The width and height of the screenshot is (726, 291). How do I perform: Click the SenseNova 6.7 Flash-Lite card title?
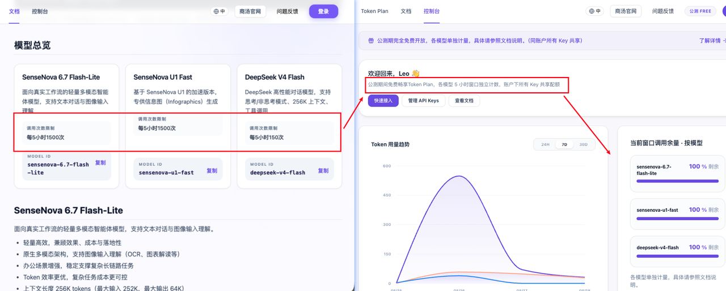(x=60, y=77)
